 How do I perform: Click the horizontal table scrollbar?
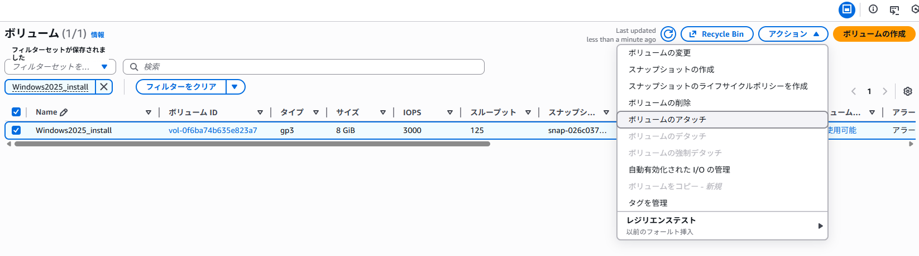tap(252, 144)
